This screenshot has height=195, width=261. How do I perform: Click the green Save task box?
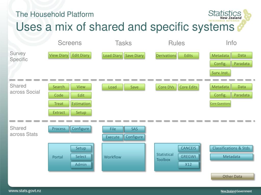point(134,87)
